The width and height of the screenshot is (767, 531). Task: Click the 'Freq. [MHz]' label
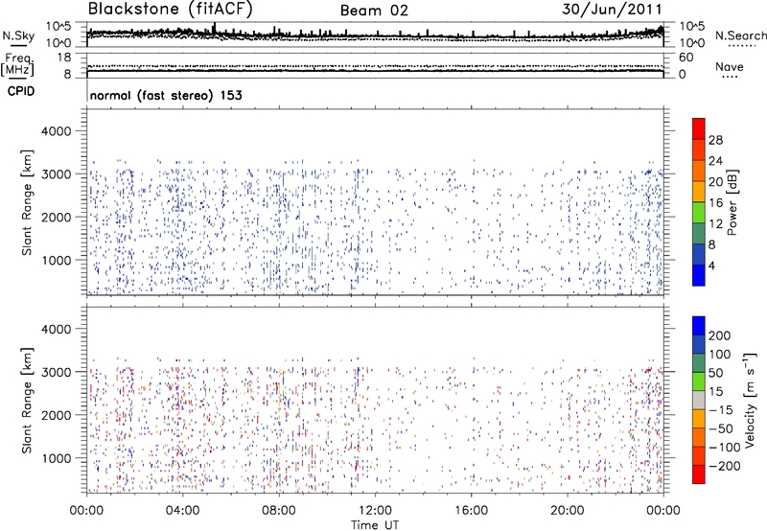(17, 65)
